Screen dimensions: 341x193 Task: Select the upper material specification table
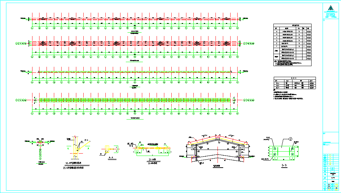(x=292, y=45)
